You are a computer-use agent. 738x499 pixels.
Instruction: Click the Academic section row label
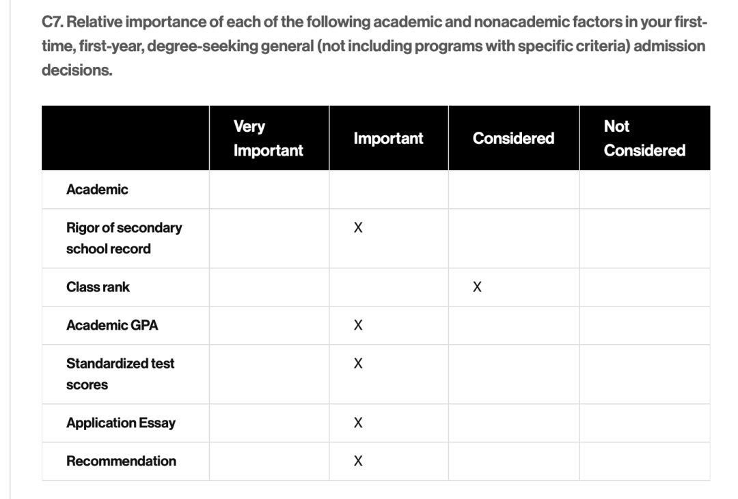click(97, 190)
